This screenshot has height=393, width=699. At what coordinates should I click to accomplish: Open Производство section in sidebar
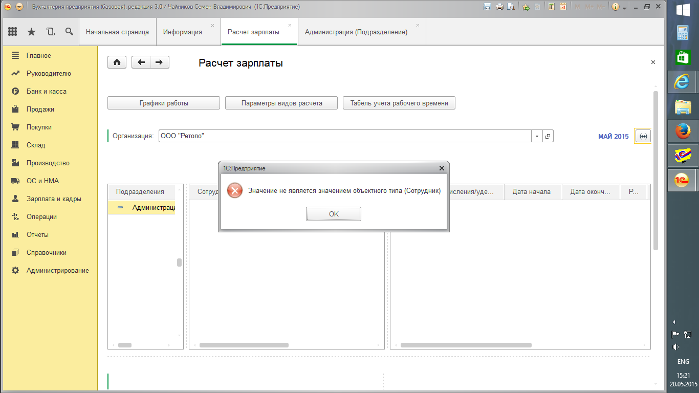pos(49,163)
